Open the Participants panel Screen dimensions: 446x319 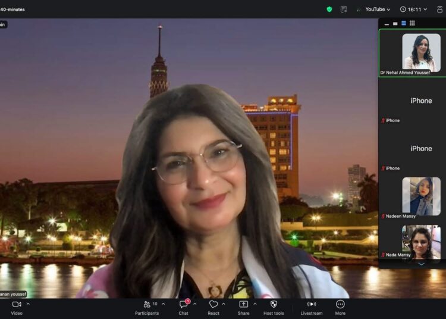click(147, 308)
